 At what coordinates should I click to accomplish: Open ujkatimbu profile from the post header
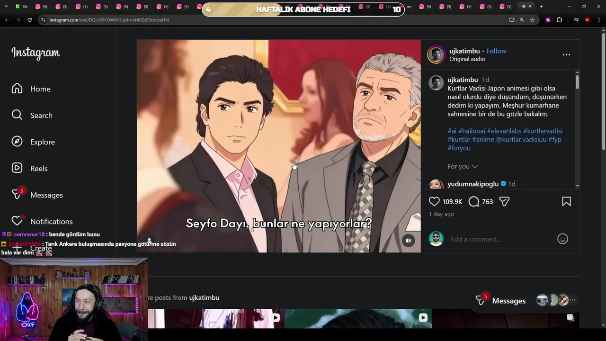click(x=464, y=51)
